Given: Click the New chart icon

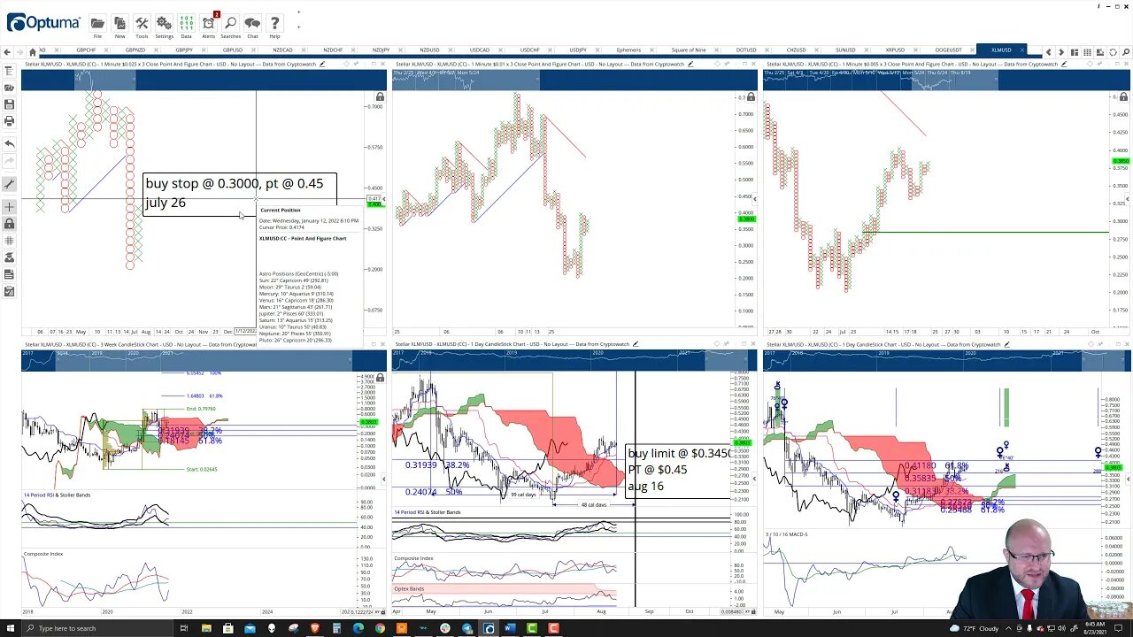Looking at the screenshot, I should [x=119, y=27].
